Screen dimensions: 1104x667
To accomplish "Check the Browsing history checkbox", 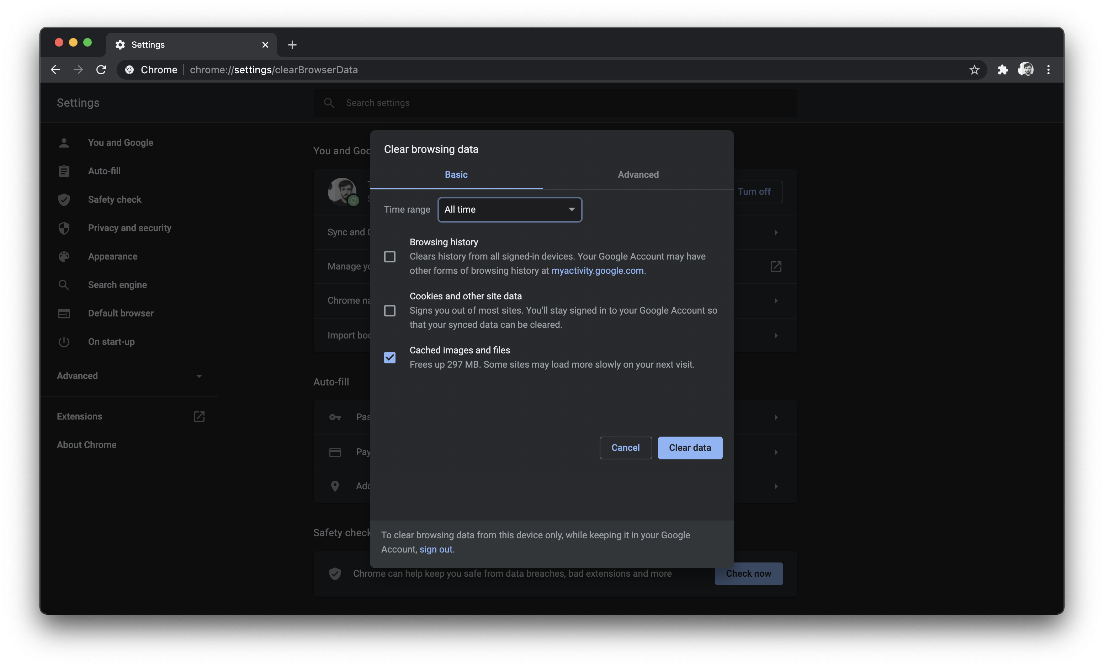I will [389, 257].
